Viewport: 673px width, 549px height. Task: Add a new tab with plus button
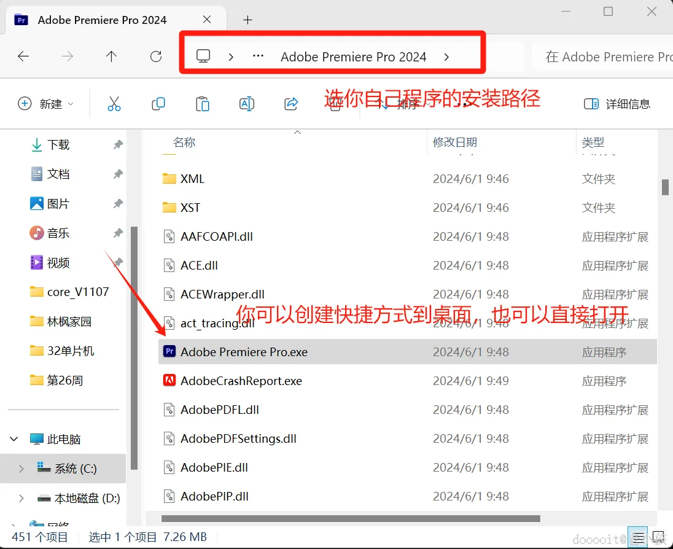[x=247, y=20]
